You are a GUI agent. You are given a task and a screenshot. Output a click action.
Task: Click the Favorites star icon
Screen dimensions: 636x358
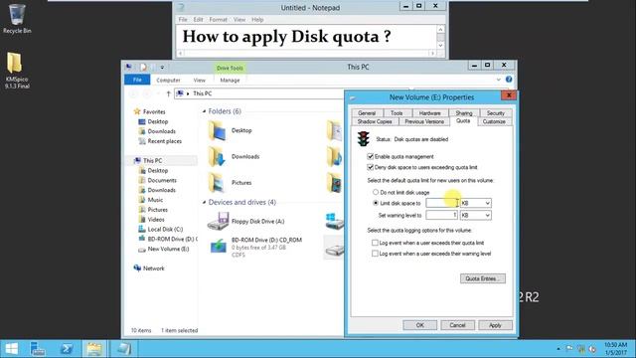tap(137, 111)
